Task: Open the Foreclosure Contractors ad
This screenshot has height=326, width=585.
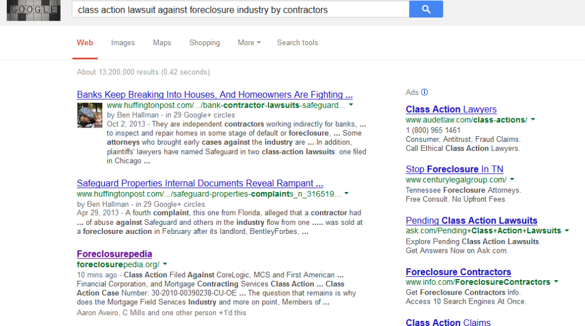Action: pos(459,272)
